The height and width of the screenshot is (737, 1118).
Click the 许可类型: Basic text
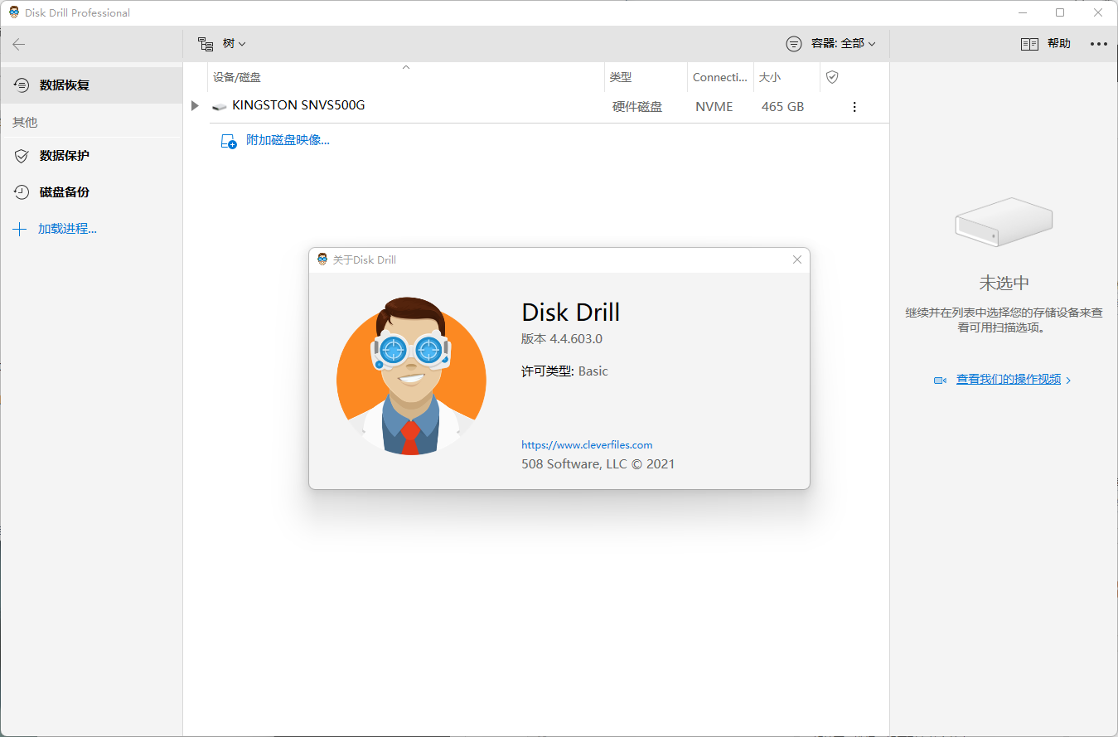pos(564,371)
